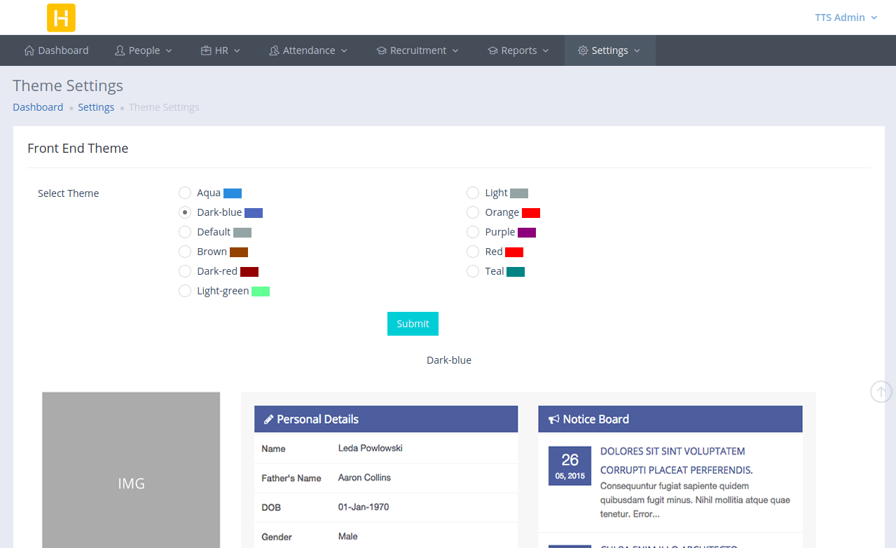Choose the Teal theme radio option

tap(473, 271)
